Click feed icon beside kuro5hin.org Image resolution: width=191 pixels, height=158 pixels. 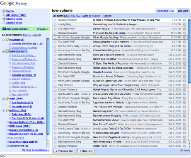pyautogui.click(x=7, y=146)
